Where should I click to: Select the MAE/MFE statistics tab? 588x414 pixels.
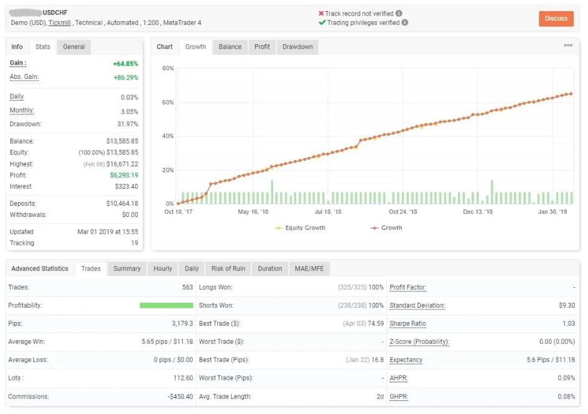coord(309,269)
